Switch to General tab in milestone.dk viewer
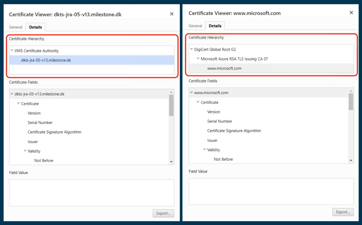The width and height of the screenshot is (362, 225). (x=16, y=27)
